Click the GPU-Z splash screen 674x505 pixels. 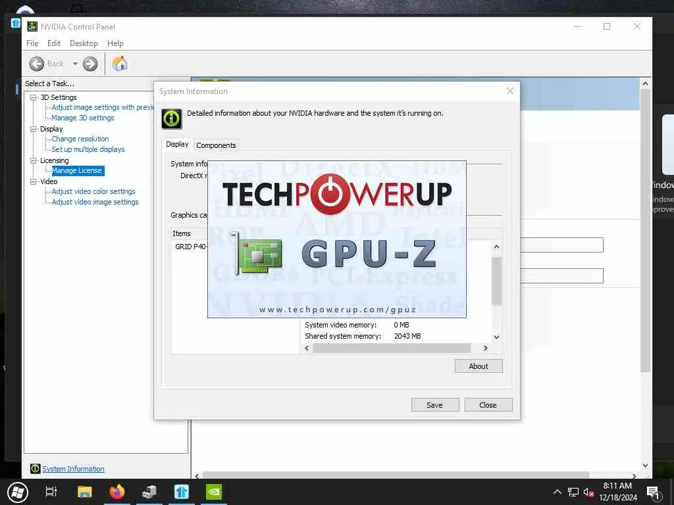click(x=336, y=239)
